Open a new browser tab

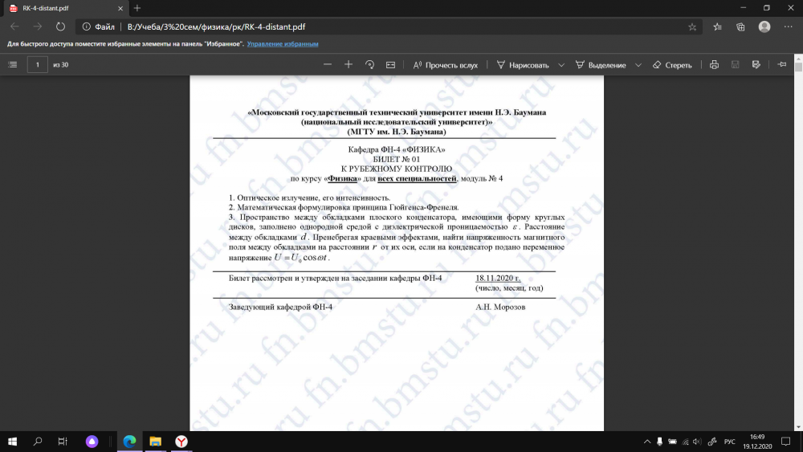click(x=137, y=8)
